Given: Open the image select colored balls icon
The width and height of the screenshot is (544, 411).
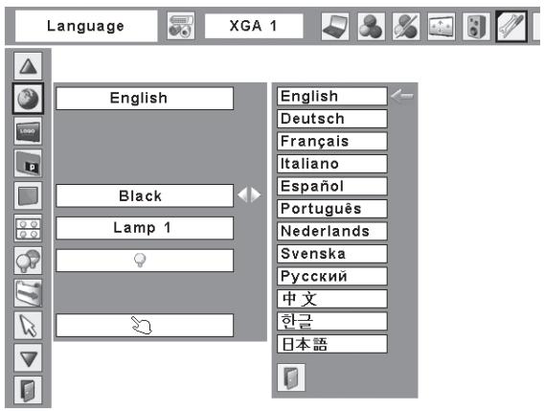Looking at the screenshot, I should pos(371,27).
